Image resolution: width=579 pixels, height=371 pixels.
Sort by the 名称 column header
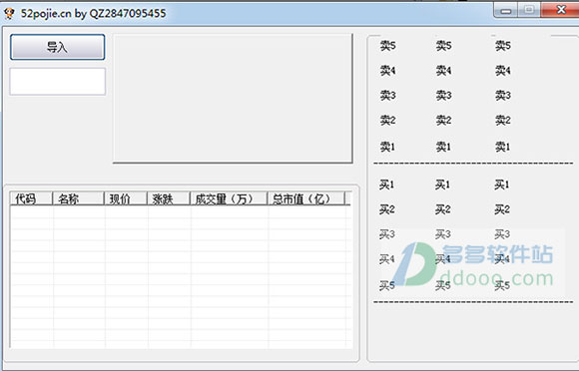click(78, 198)
